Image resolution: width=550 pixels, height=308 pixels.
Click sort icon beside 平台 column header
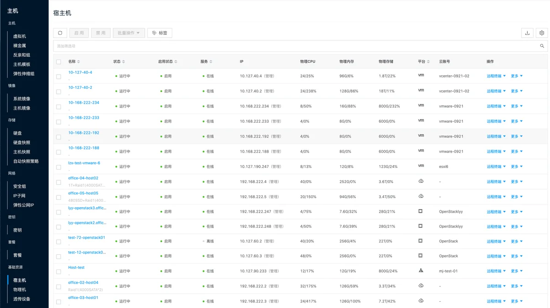429,61
